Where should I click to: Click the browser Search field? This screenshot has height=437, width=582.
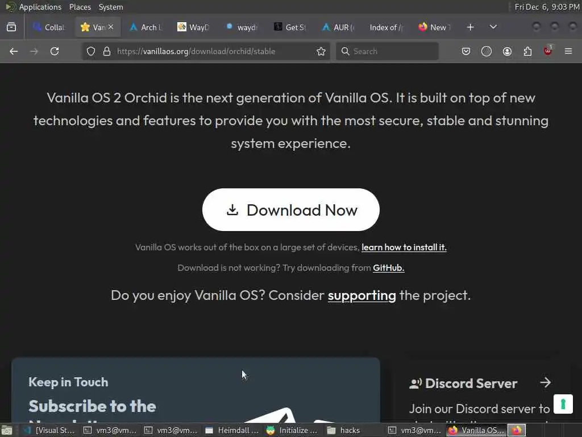pos(387,51)
